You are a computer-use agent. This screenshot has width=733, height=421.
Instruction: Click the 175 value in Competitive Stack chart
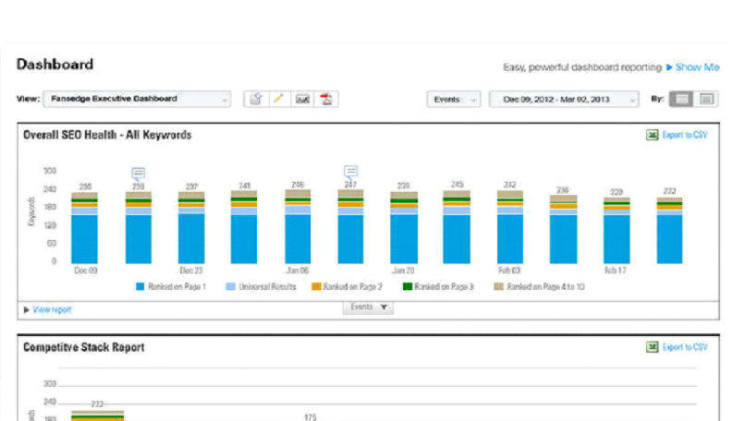[x=311, y=417]
